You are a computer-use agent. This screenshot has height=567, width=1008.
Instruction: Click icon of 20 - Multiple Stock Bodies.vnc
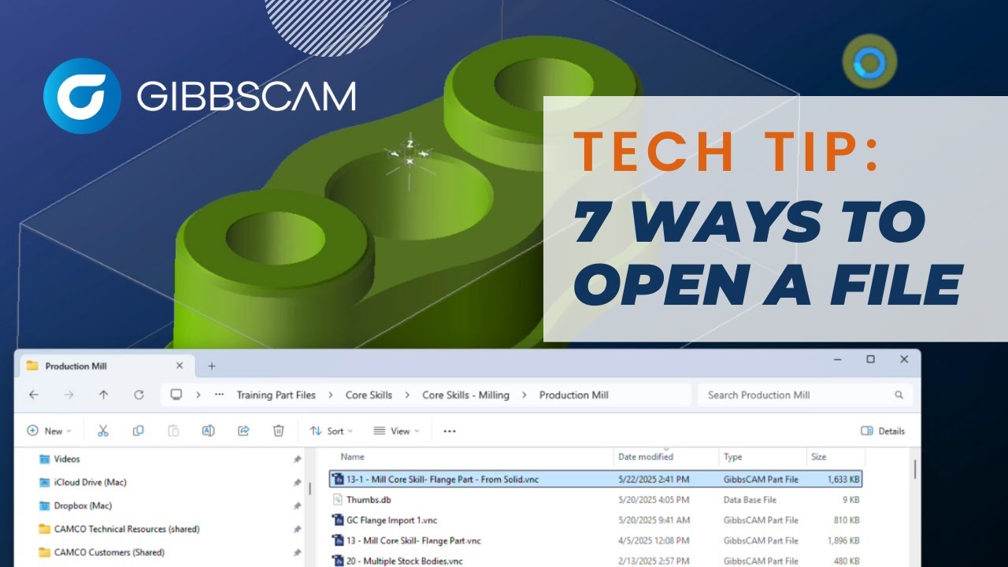coord(338,561)
